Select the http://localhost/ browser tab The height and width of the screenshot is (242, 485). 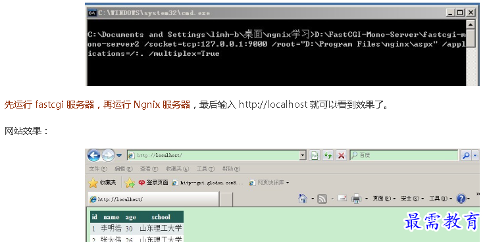(x=153, y=199)
